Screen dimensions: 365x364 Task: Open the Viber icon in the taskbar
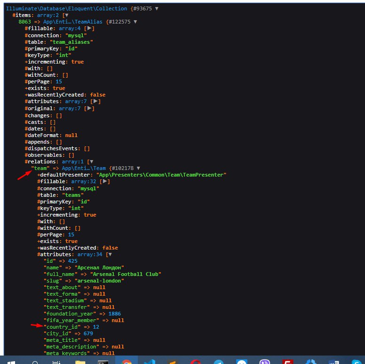pos(265,362)
